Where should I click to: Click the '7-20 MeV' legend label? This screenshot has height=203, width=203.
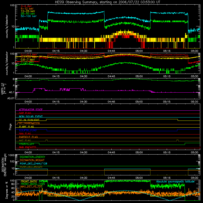click(27, 62)
